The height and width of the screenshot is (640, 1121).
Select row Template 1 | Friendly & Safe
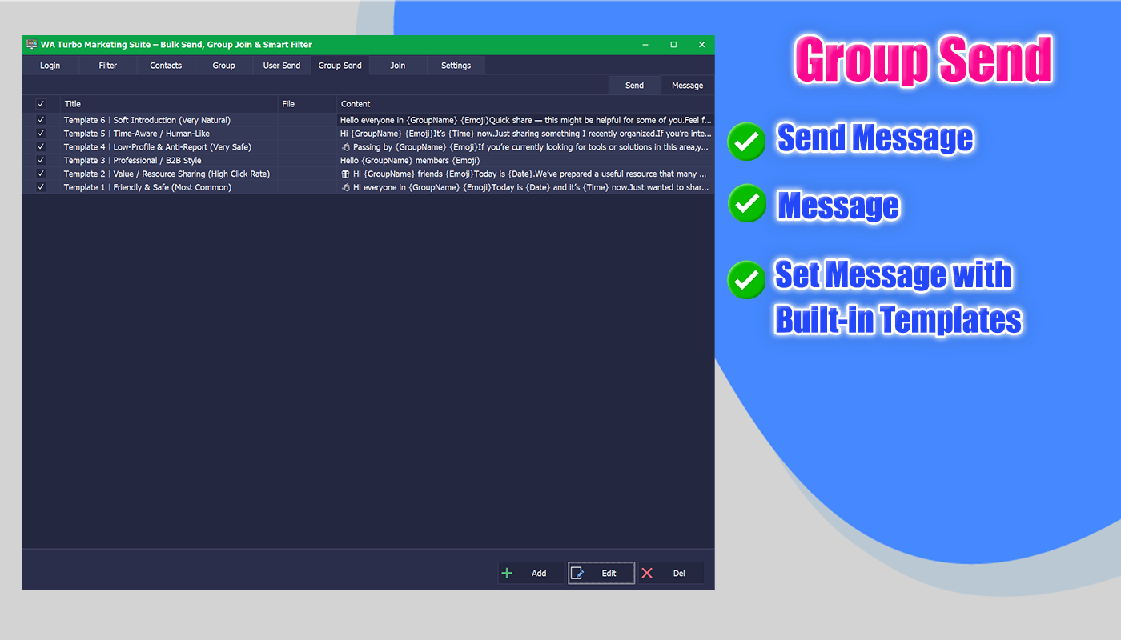(368, 187)
